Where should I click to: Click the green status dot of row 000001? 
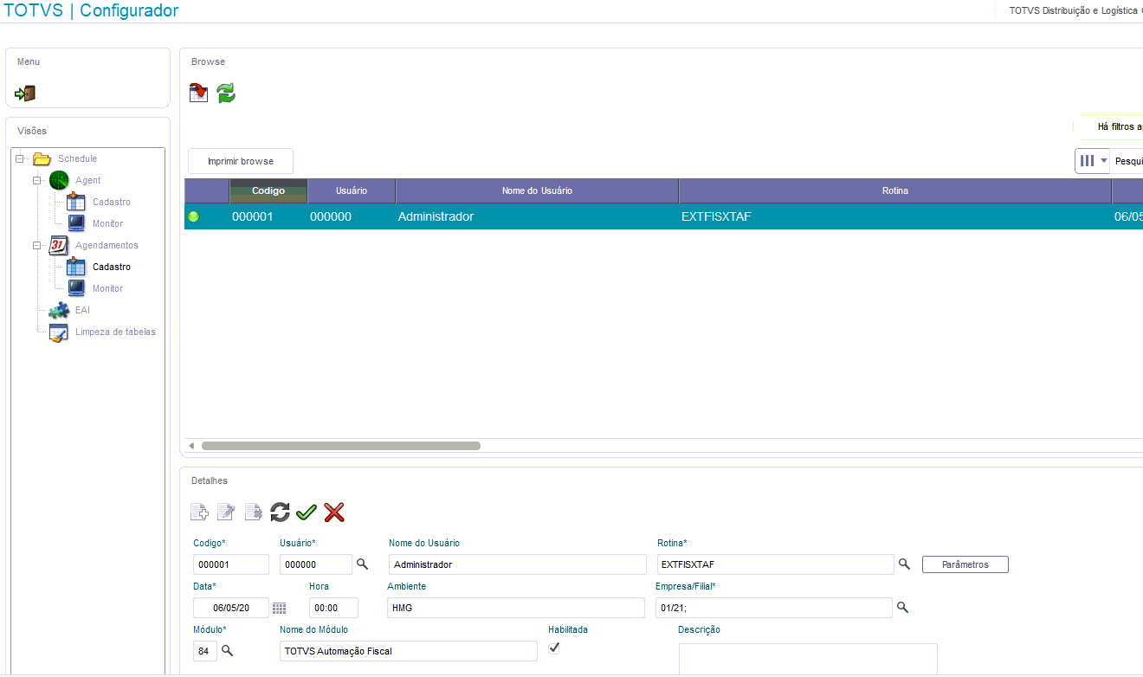(193, 216)
